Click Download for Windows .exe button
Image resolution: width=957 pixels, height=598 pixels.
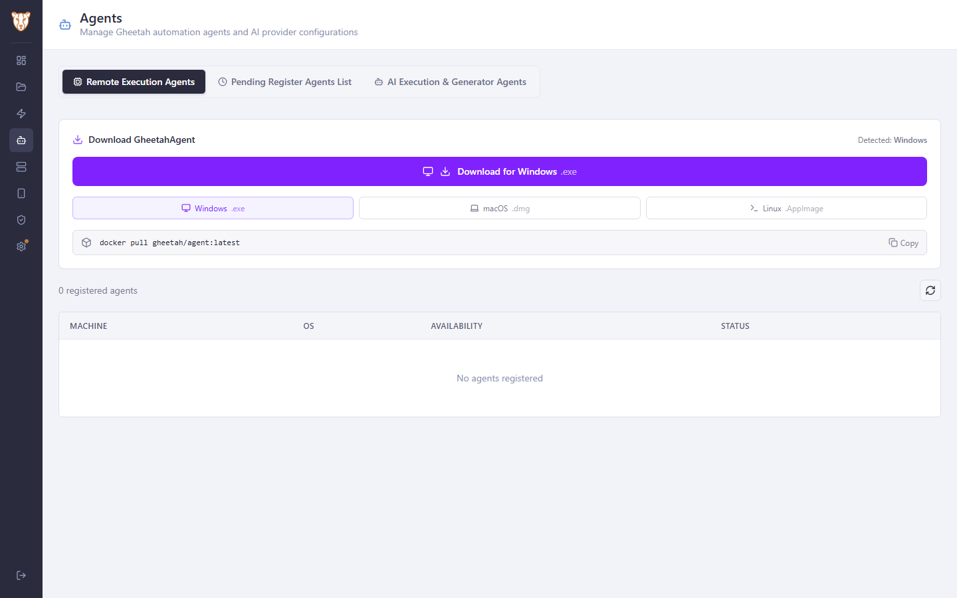click(x=500, y=171)
